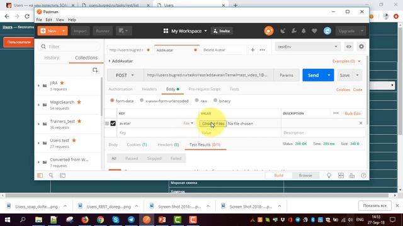
Task: Open form-data column options three dots
Action: coord(336,113)
